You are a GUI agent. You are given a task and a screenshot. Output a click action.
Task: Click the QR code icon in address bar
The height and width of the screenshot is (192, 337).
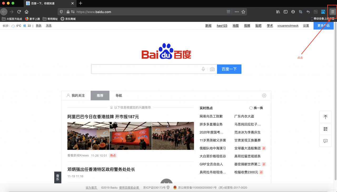(x=229, y=12)
